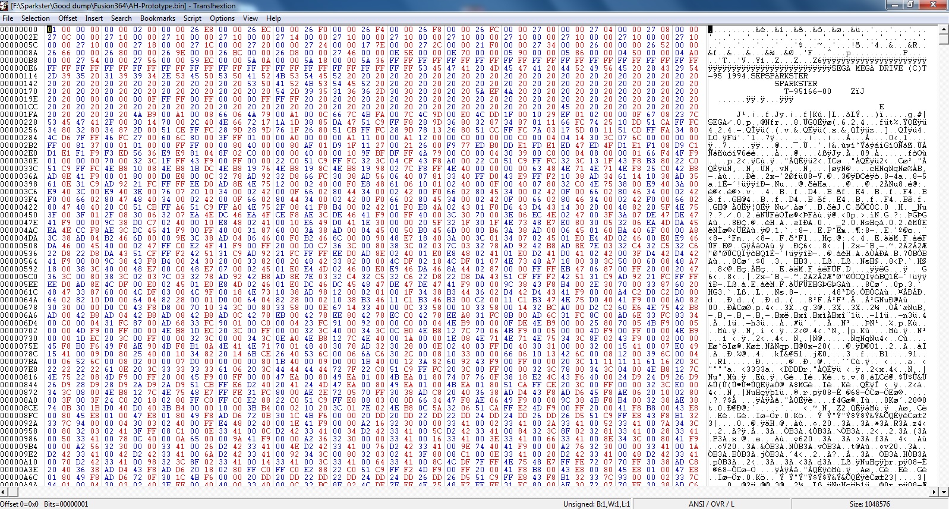
Task: Click the 'Size: 1048576' status entry
Action: pyautogui.click(x=870, y=504)
